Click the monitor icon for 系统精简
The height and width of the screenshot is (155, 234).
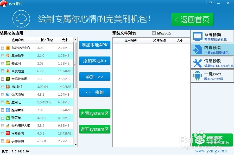tap(198, 37)
